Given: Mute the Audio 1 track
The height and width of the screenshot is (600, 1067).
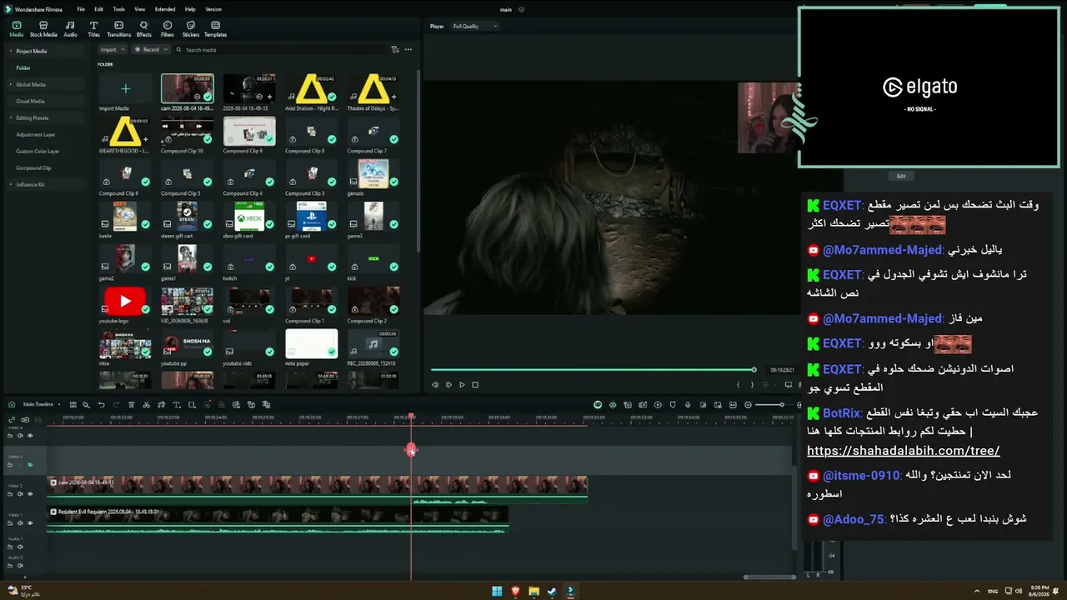Looking at the screenshot, I should coord(20,547).
